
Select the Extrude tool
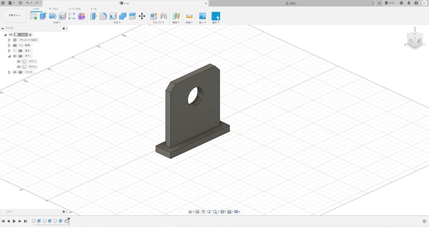pos(43,16)
